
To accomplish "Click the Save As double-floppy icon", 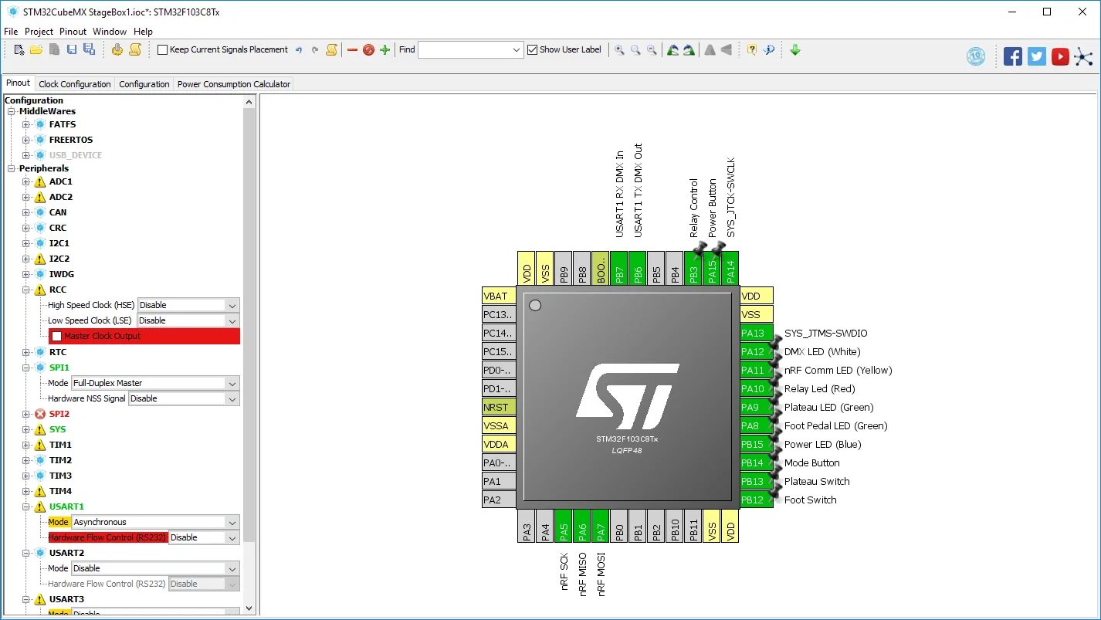I will point(89,49).
